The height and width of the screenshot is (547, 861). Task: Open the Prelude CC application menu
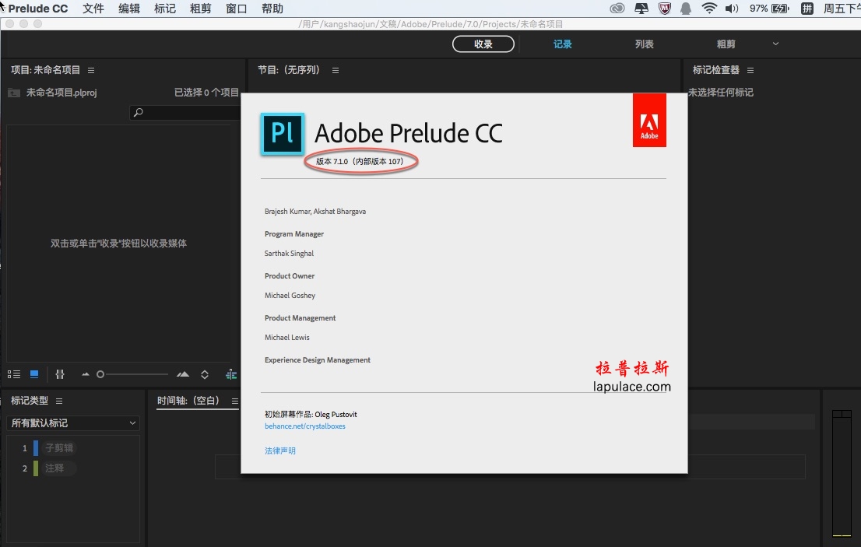tap(38, 9)
